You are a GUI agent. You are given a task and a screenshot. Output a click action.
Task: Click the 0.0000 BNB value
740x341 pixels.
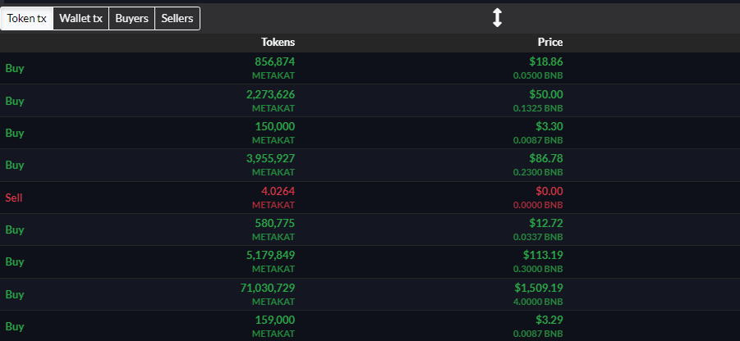pyautogui.click(x=538, y=206)
